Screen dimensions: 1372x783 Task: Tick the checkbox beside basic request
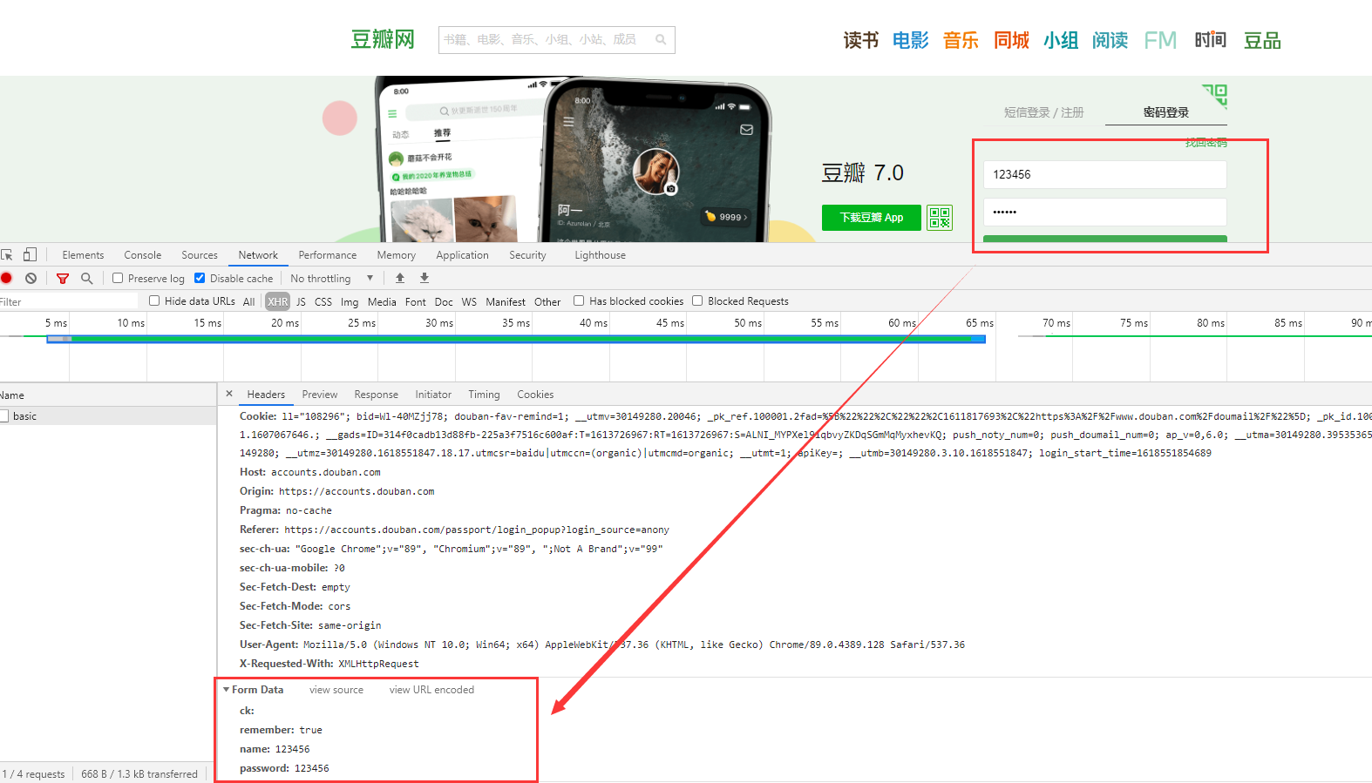click(x=4, y=416)
